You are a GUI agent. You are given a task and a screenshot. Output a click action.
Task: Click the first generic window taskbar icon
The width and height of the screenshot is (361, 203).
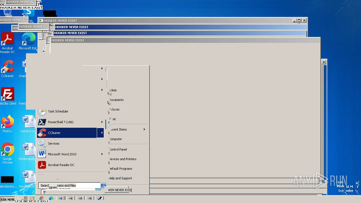(60, 198)
